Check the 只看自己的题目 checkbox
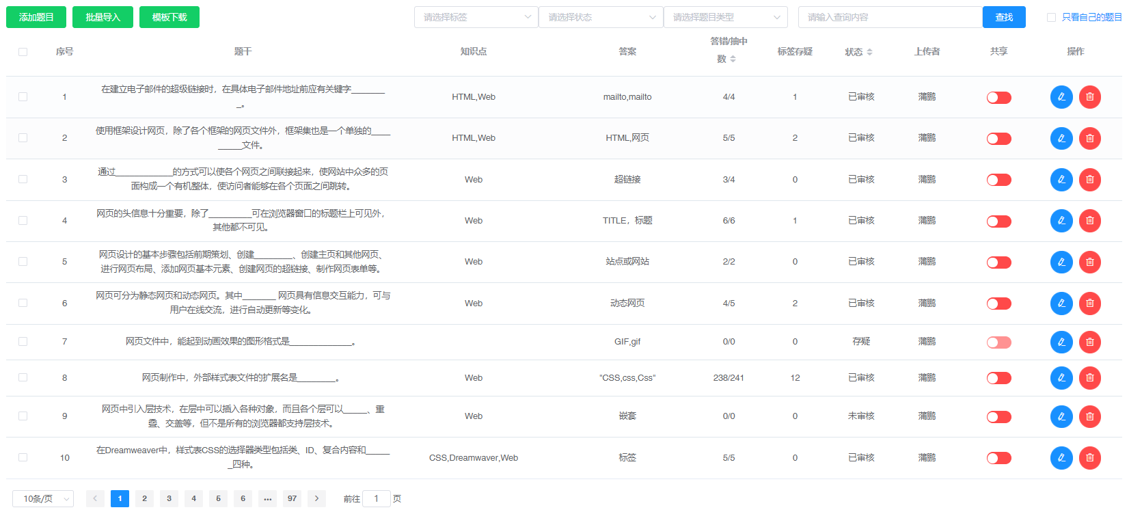 [1051, 18]
